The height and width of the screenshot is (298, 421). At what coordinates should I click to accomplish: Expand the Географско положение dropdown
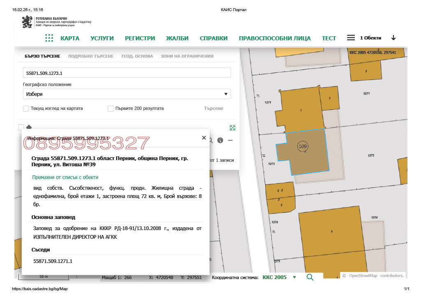coord(127,94)
